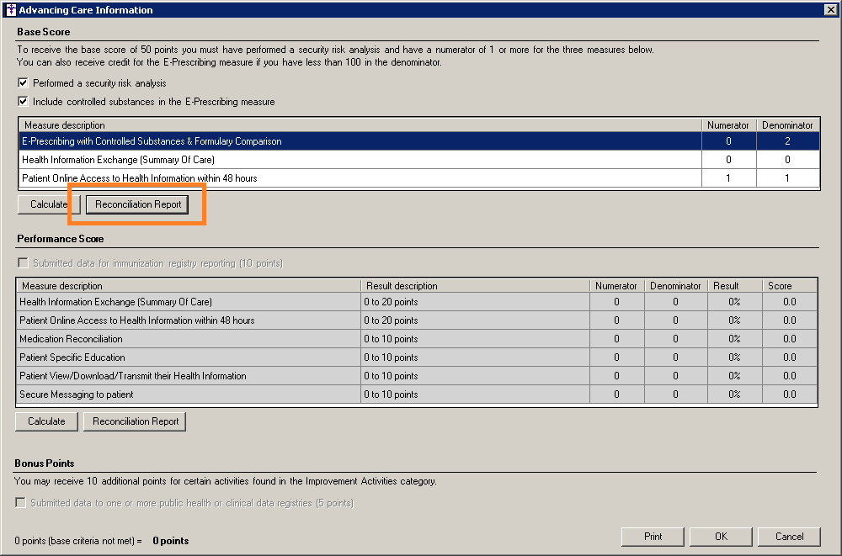Select the Secure Messaging to patient row
This screenshot has height=556, width=842.
tap(417, 394)
